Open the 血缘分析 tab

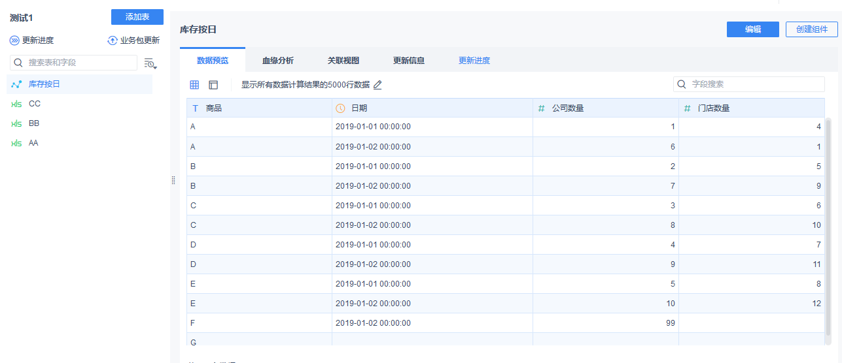tap(278, 61)
